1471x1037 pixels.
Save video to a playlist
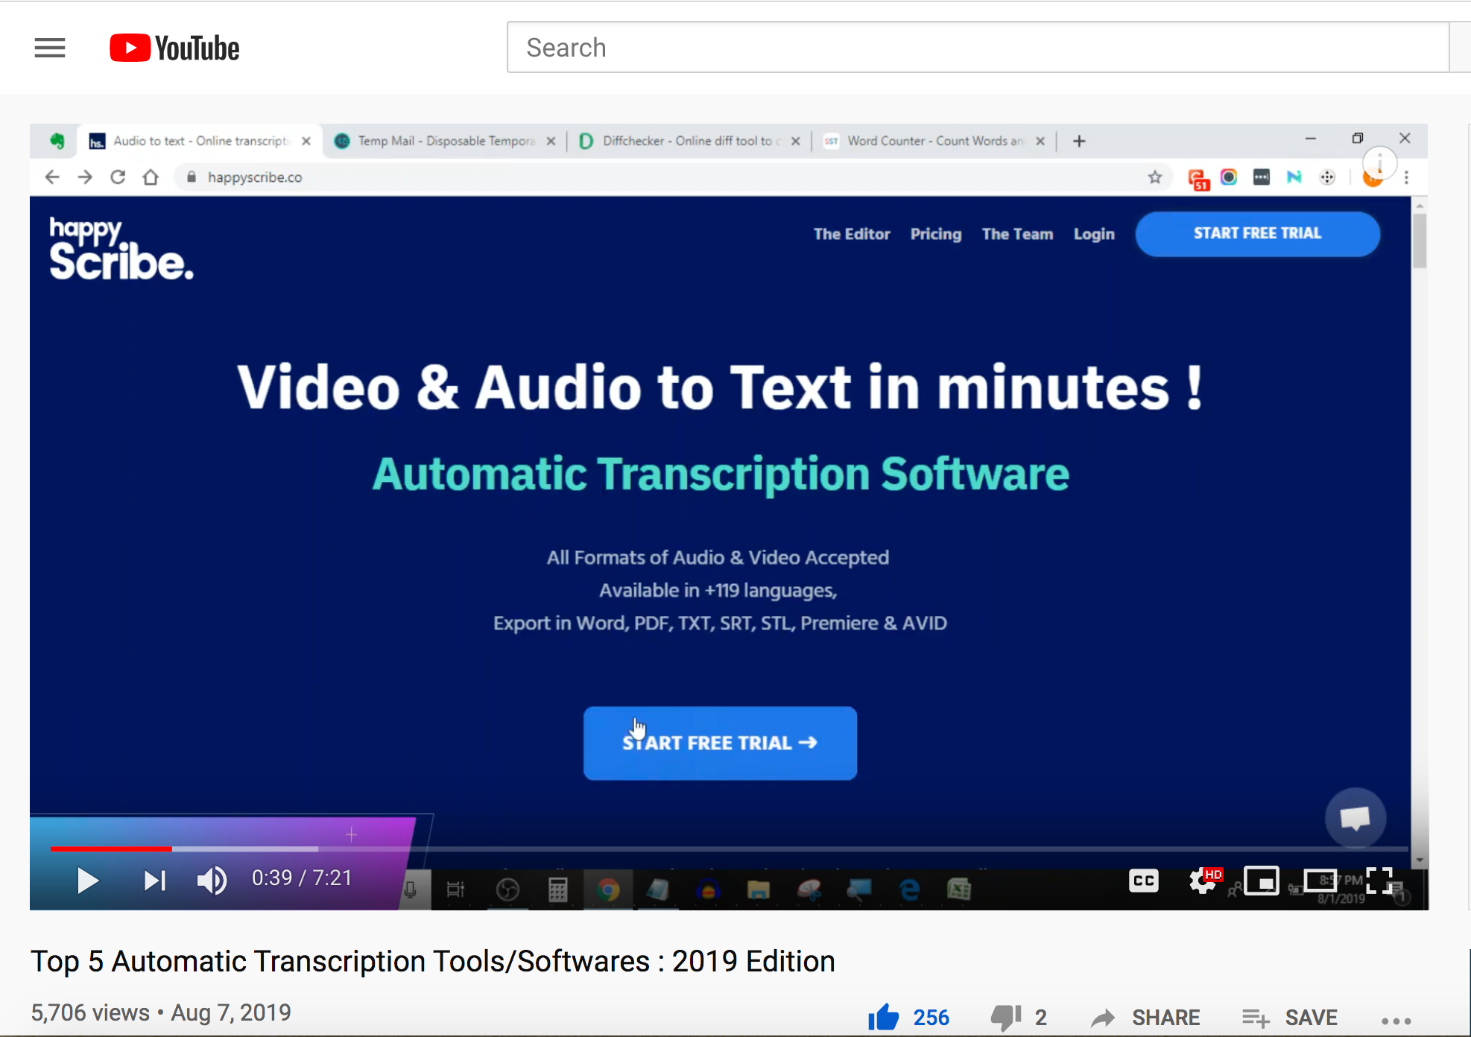[x=1290, y=1017]
